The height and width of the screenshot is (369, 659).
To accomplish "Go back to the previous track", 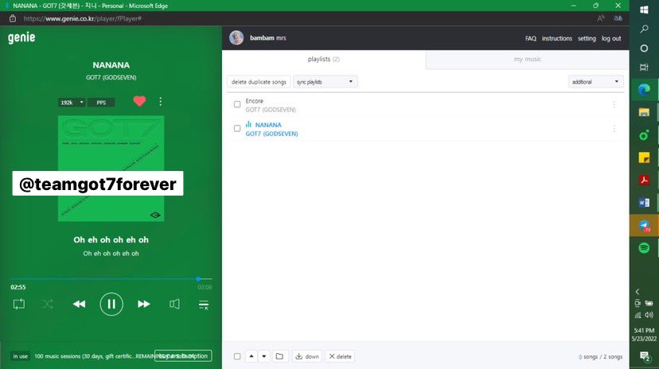I will point(79,304).
